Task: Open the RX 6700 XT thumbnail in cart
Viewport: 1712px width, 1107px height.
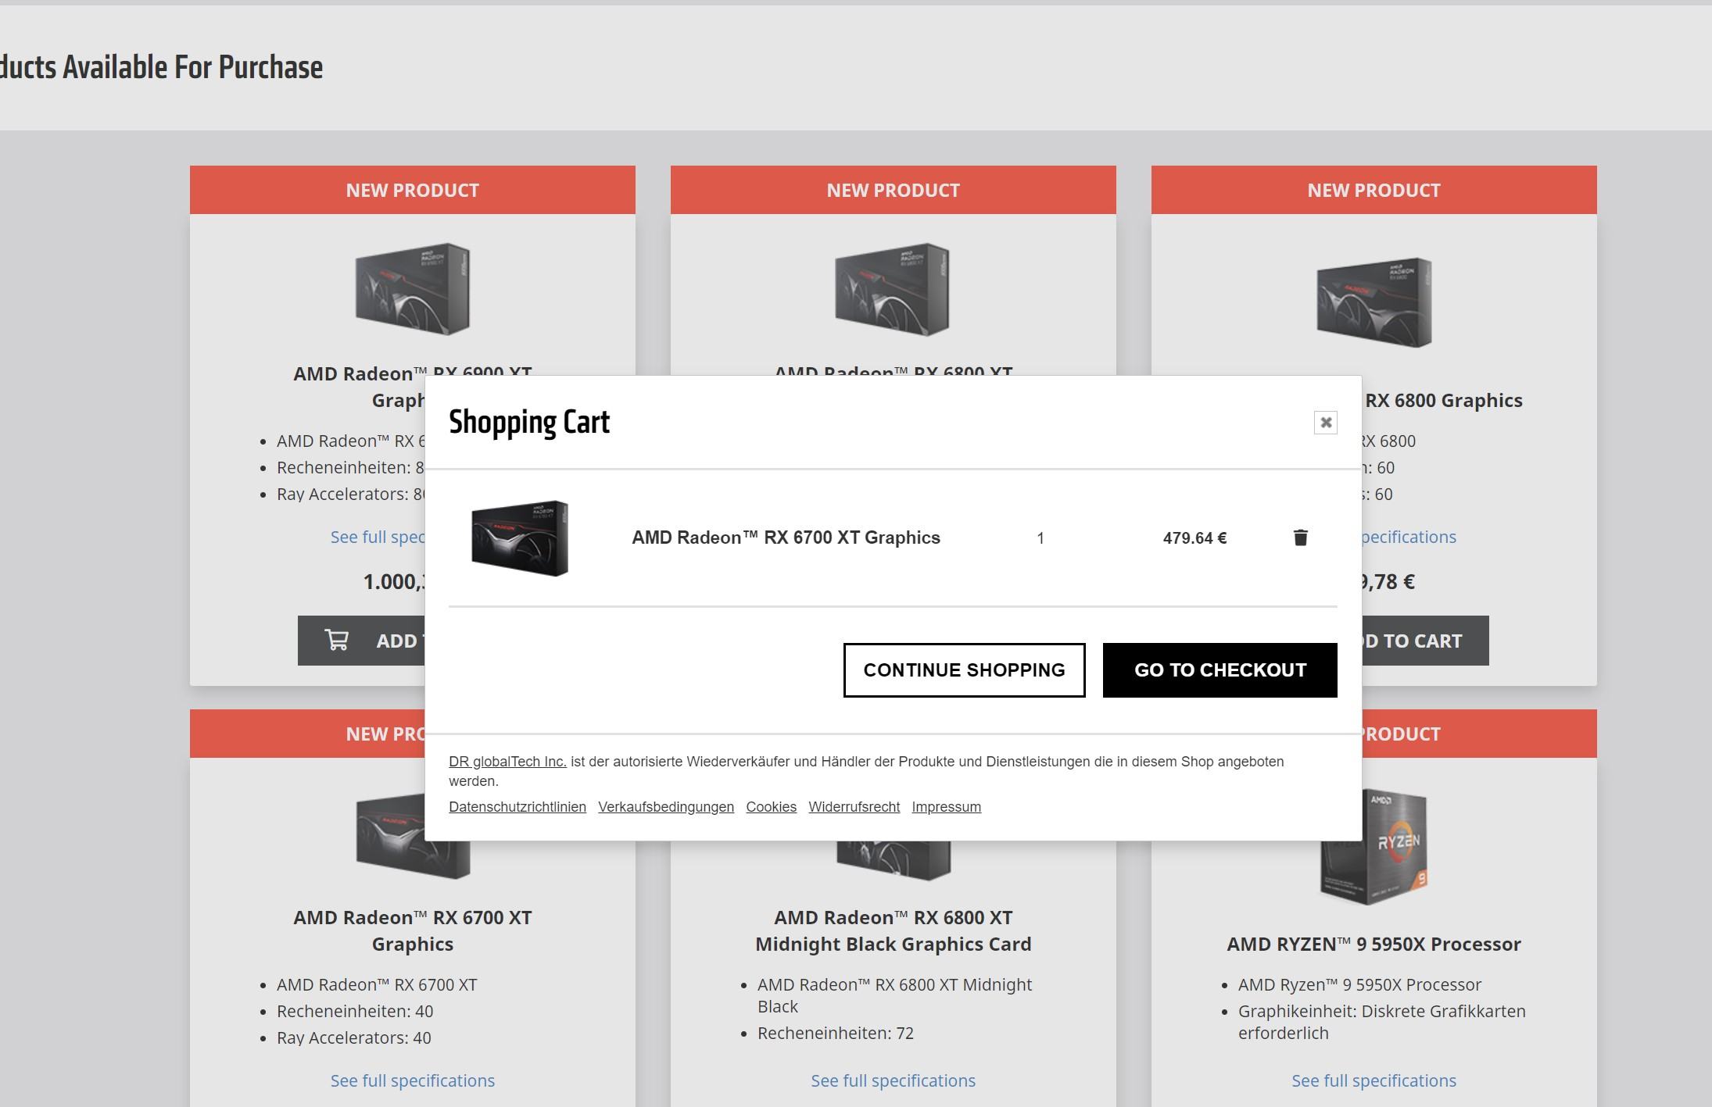Action: (x=520, y=538)
